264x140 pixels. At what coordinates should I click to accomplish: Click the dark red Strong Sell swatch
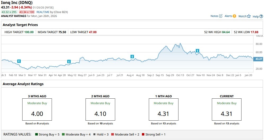(x=143, y=134)
